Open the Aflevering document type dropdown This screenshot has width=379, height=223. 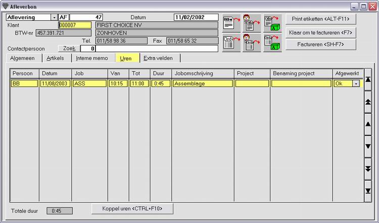(x=54, y=17)
